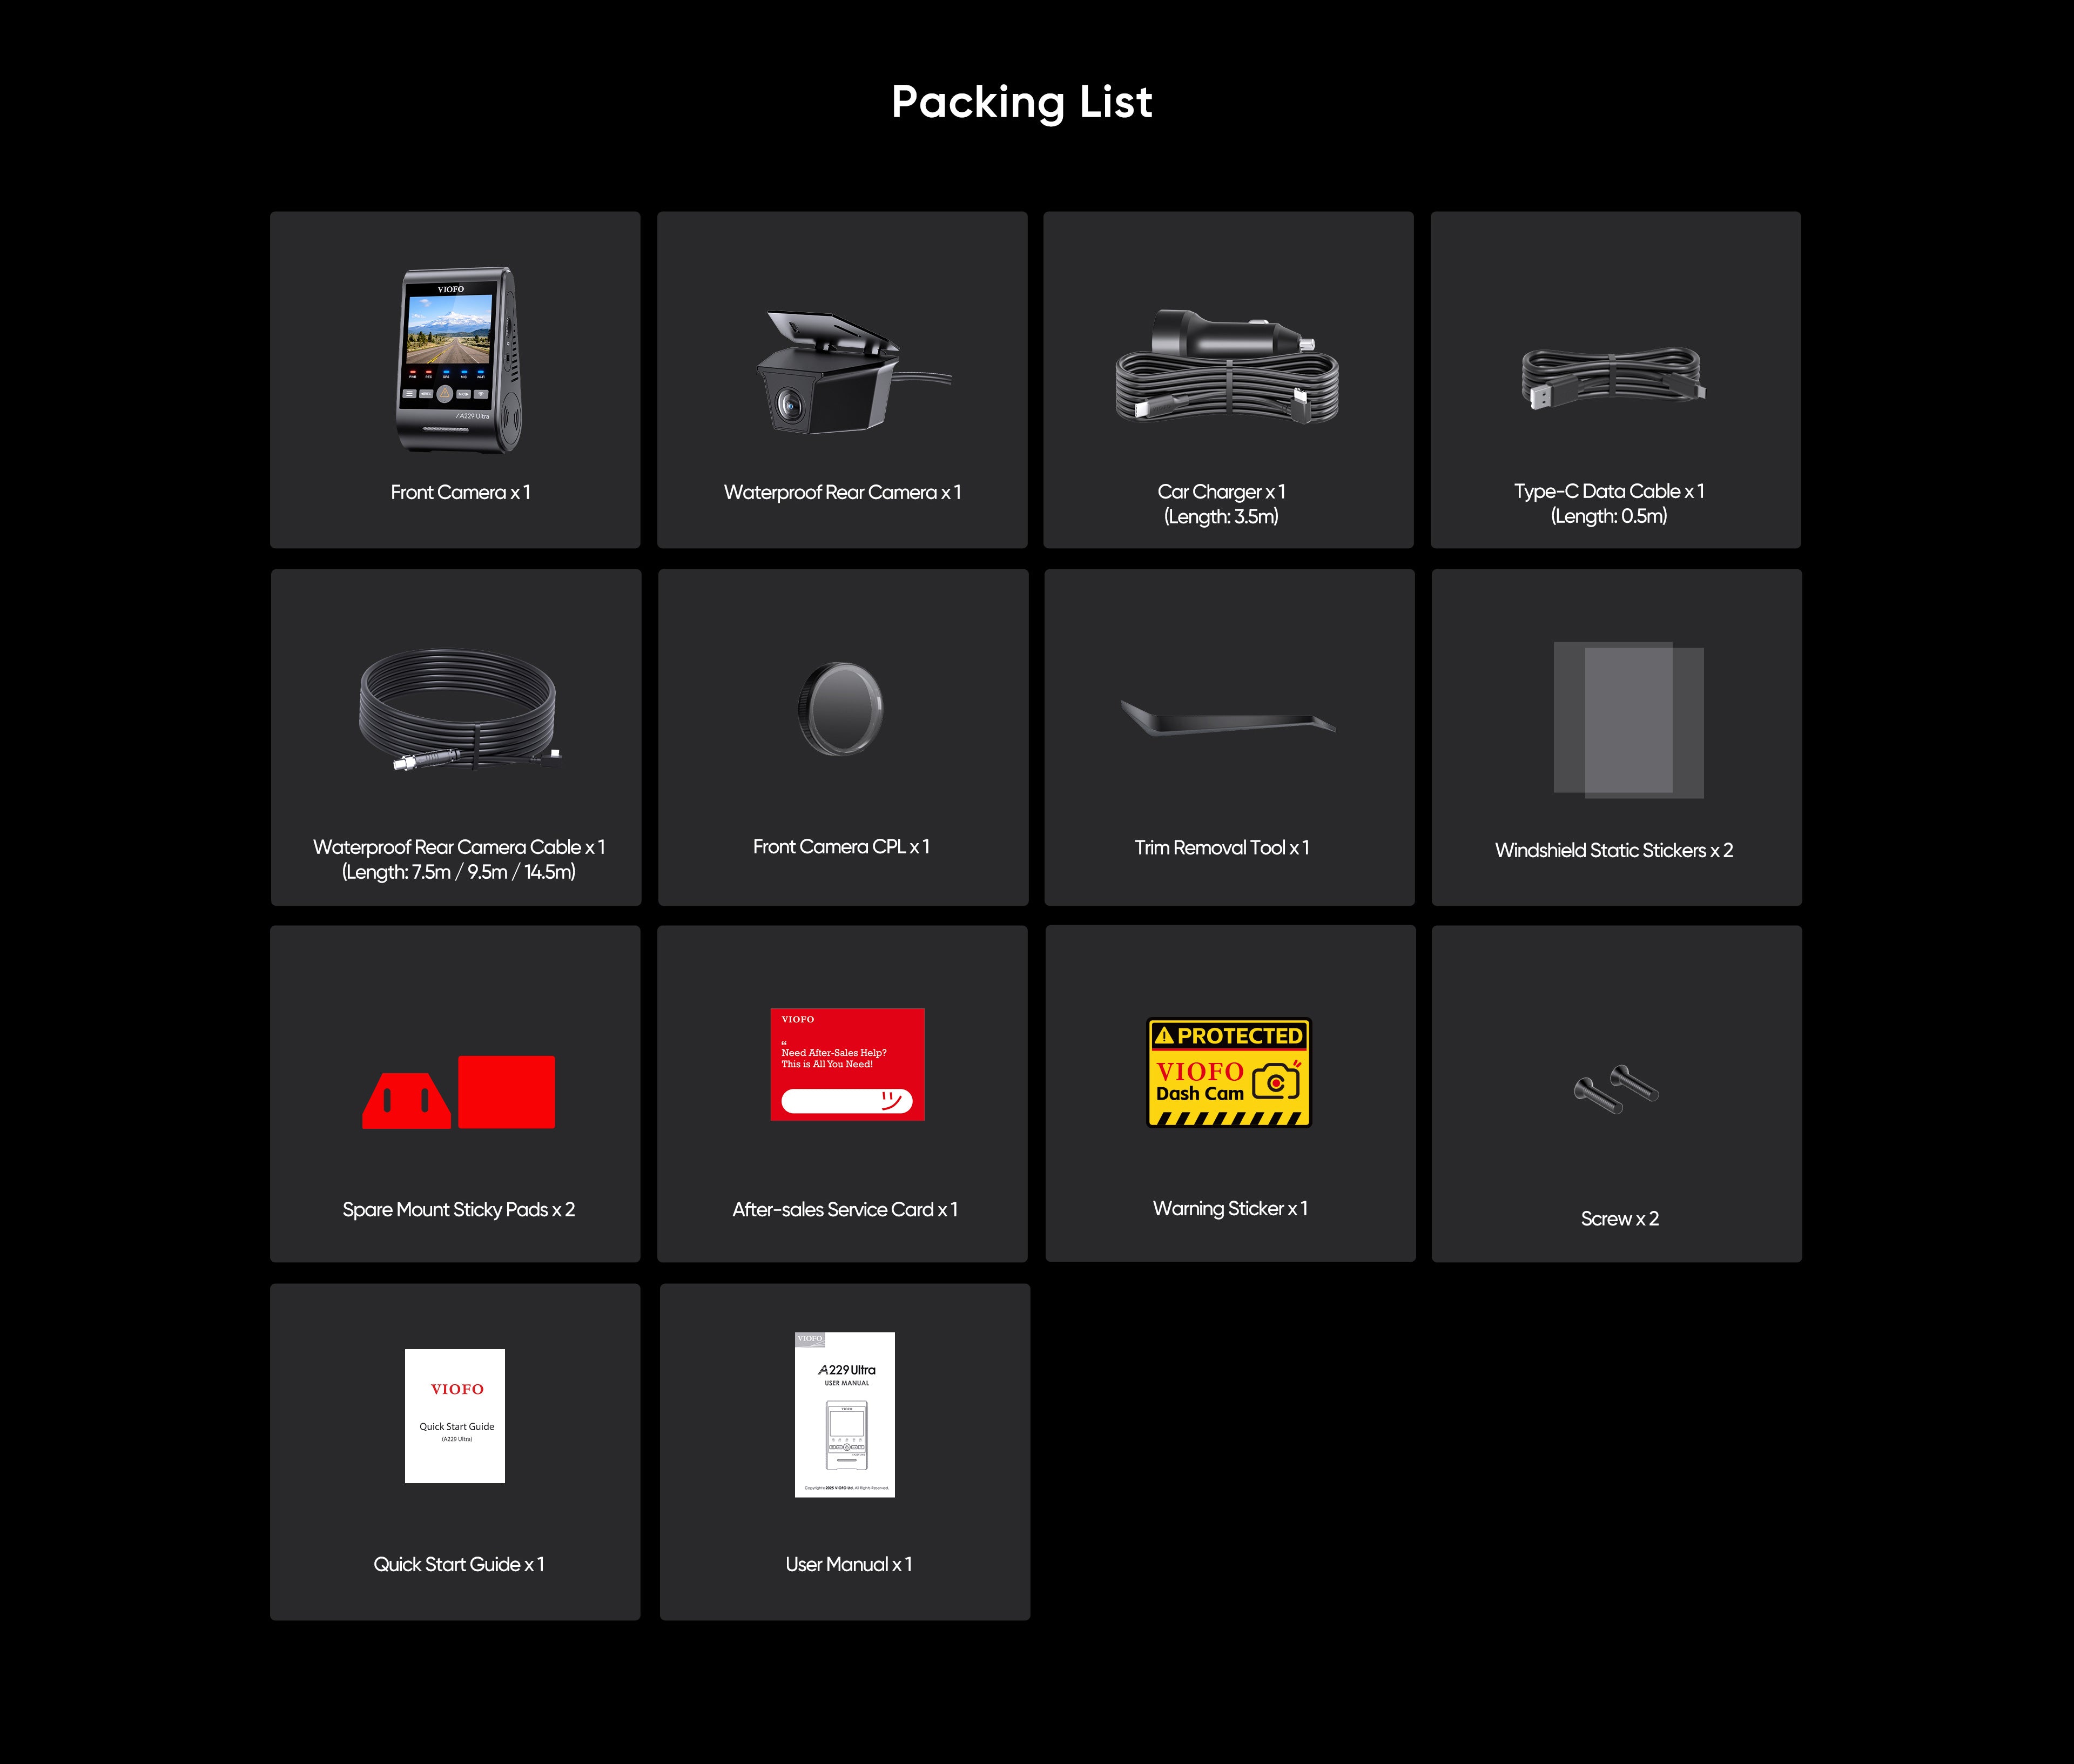Open the VIOFO Quick Start Guide booklet
The height and width of the screenshot is (1764, 2074).
[455, 1416]
